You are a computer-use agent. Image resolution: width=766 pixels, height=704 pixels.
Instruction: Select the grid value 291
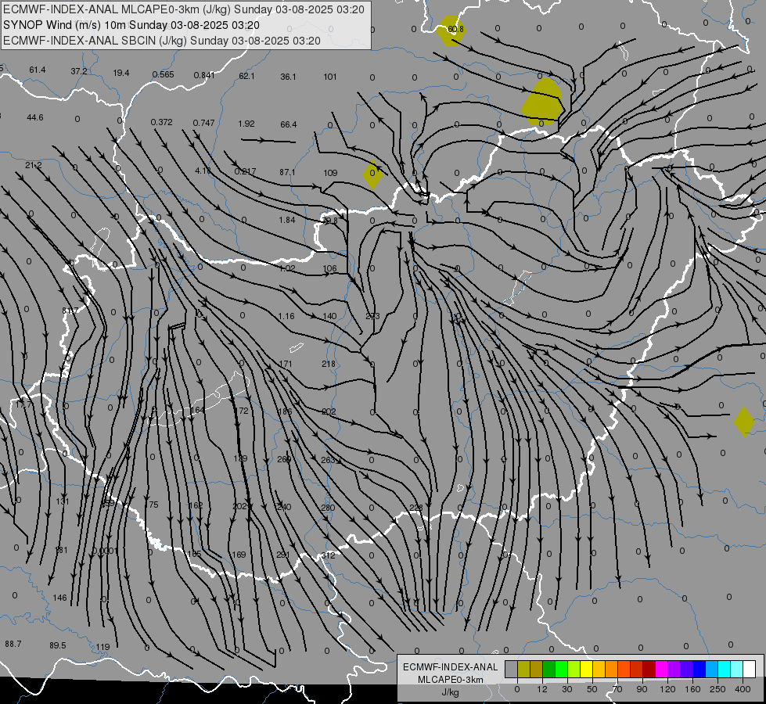pos(283,555)
